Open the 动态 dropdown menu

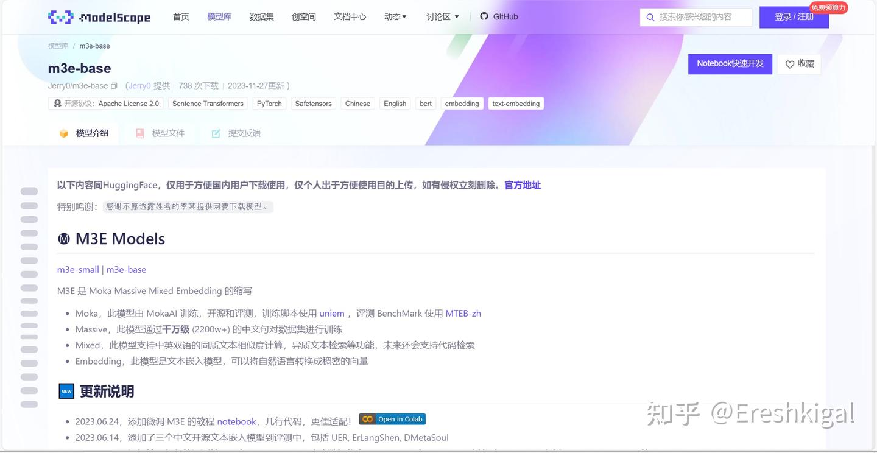[x=395, y=16]
